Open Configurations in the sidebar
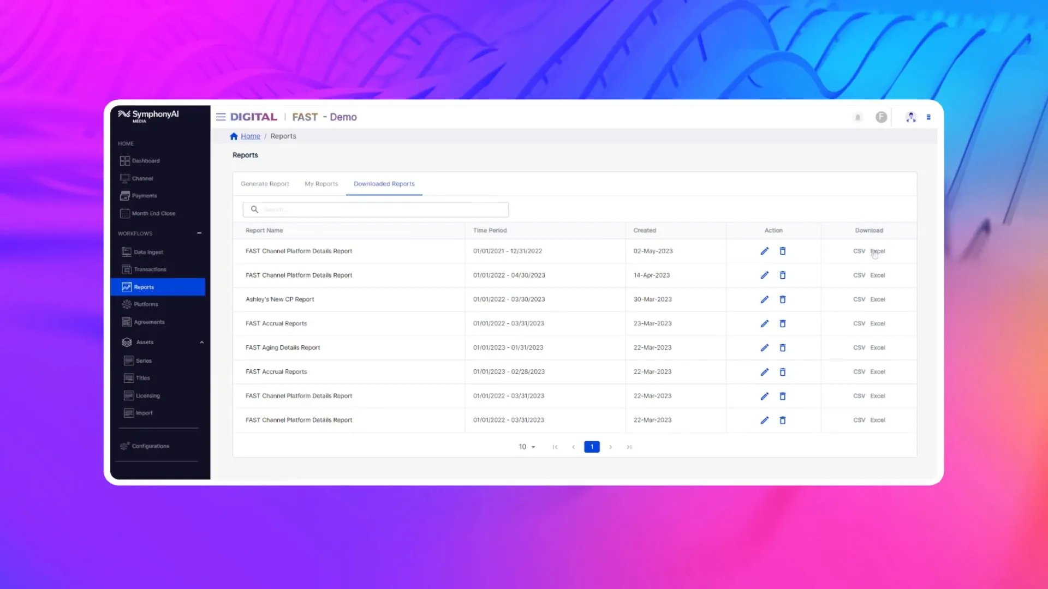This screenshot has width=1048, height=589. 145,446
